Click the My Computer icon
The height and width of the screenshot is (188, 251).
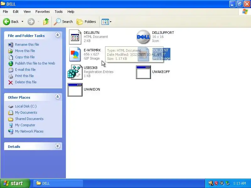(11, 125)
